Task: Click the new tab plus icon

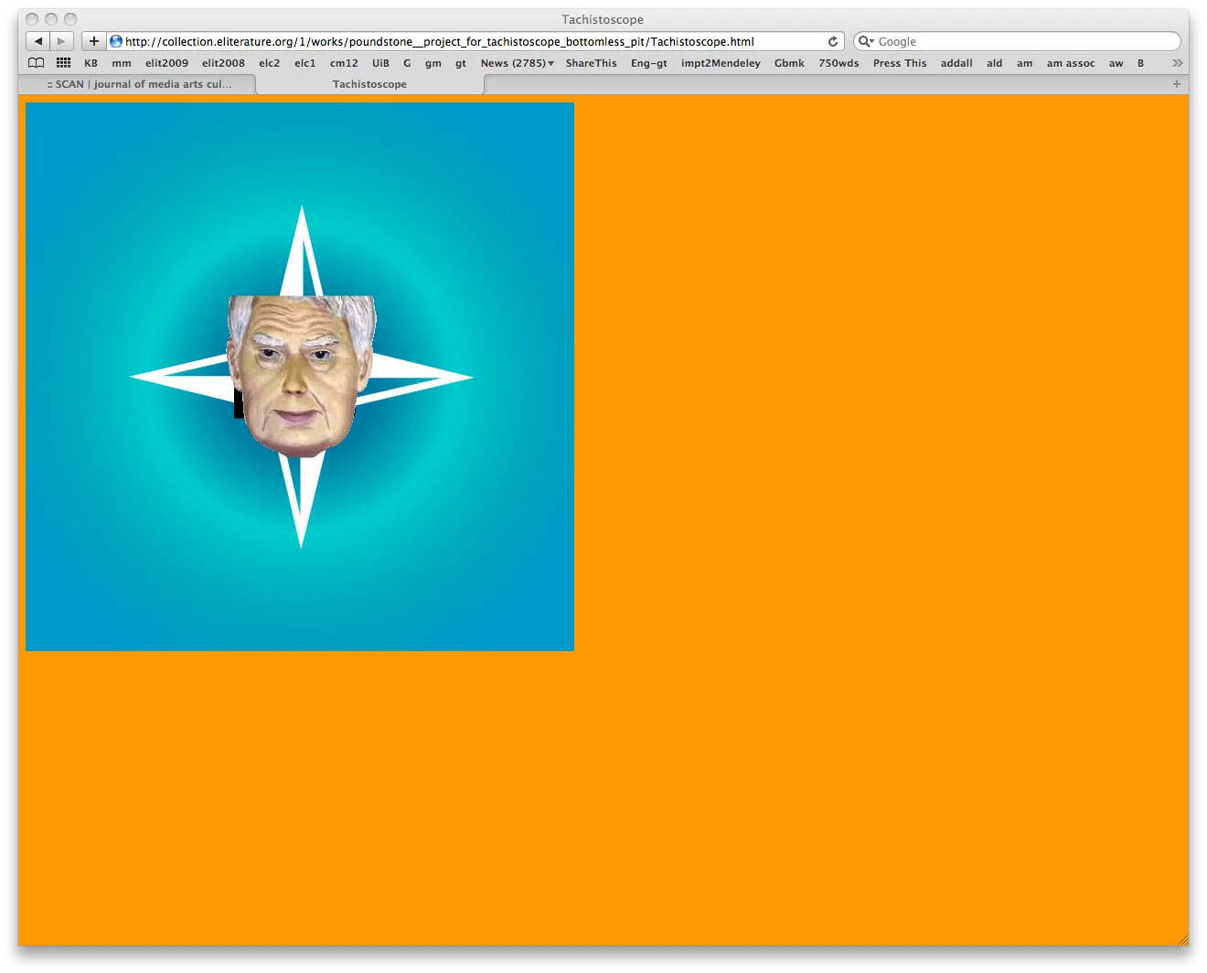Action: [x=1177, y=84]
